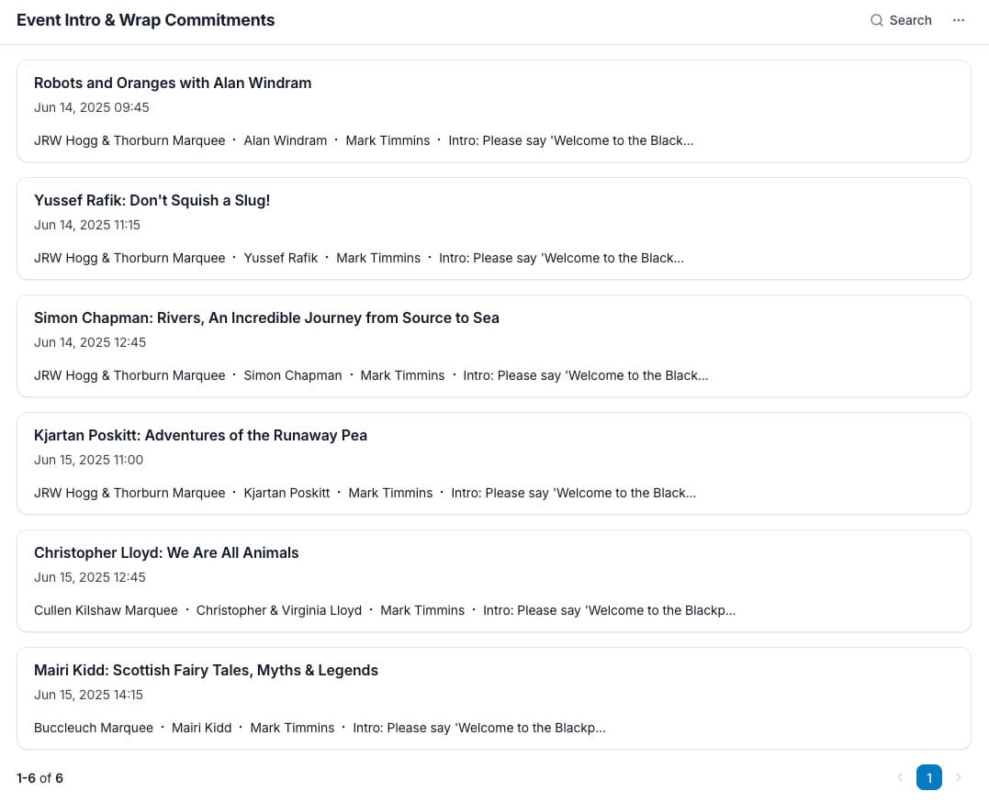Click date Jun 15, 2025 12:45

[x=90, y=577]
